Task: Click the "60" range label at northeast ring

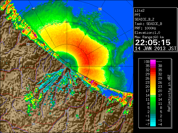Action: (x=100, y=9)
